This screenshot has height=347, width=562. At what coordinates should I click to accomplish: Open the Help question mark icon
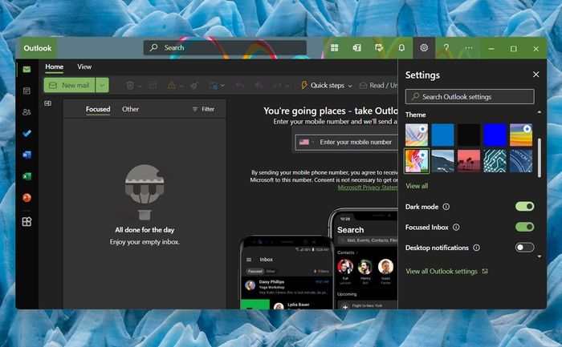446,47
